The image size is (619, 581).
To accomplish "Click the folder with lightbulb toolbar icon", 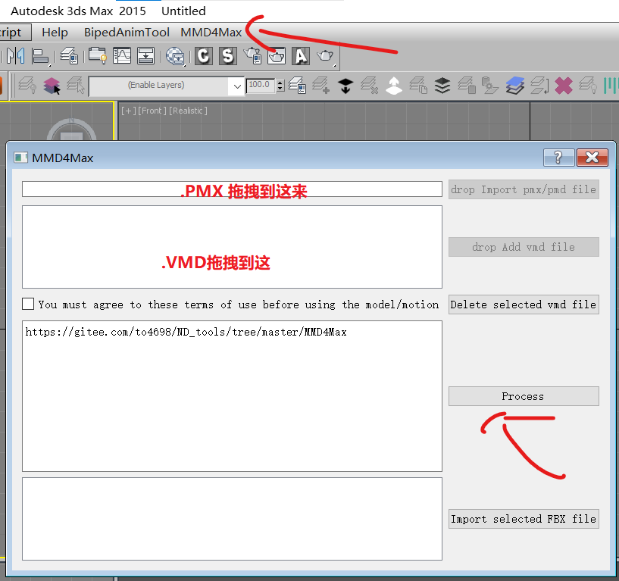I will 97,55.
